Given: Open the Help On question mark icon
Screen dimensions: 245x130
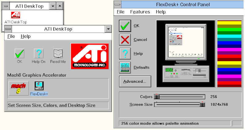Looking at the screenshot, I should click(39, 53).
